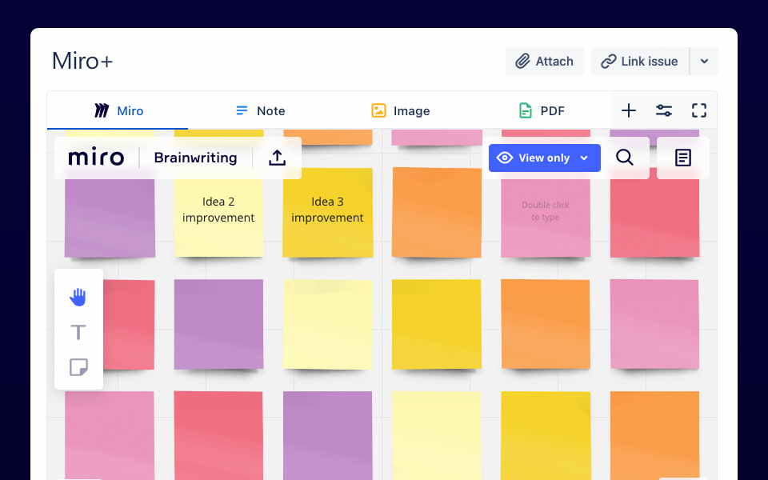Viewport: 768px width, 480px height.
Task: Select the sticky note tool
Action: tap(78, 367)
